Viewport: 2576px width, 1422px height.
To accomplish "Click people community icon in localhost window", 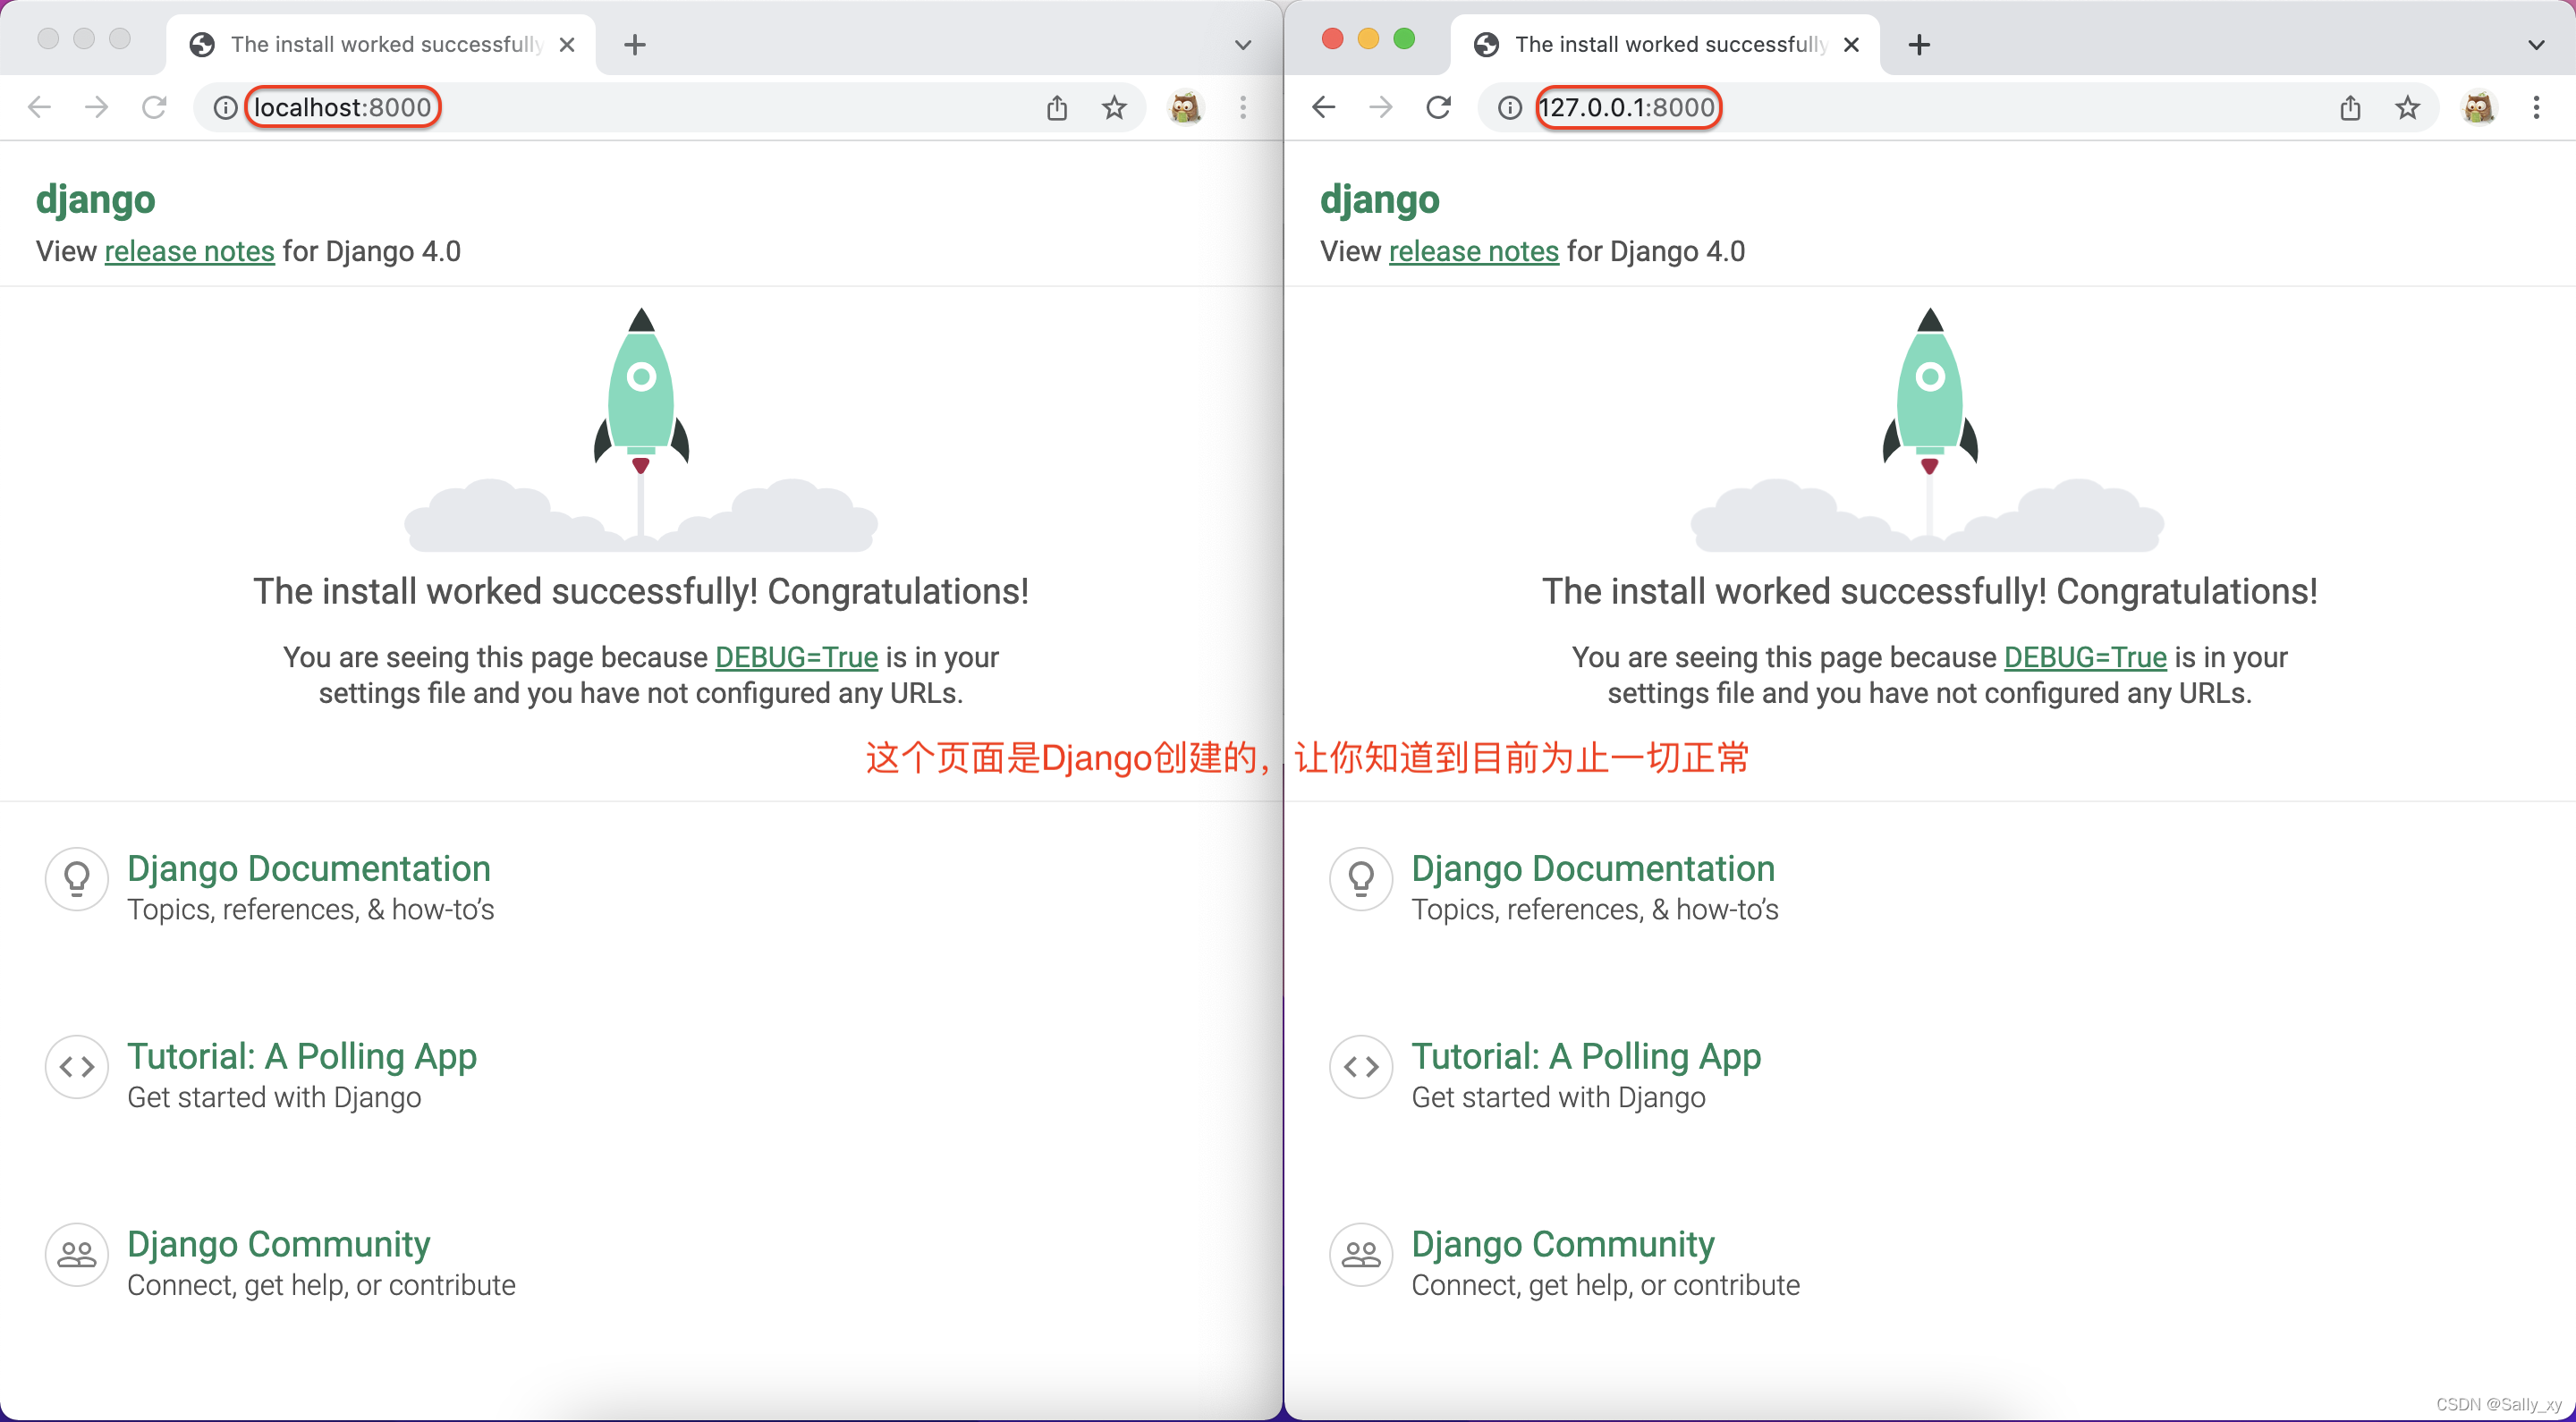I will tap(77, 1255).
